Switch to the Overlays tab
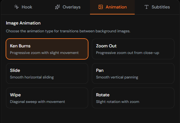The image size is (180, 123). tap(68, 7)
